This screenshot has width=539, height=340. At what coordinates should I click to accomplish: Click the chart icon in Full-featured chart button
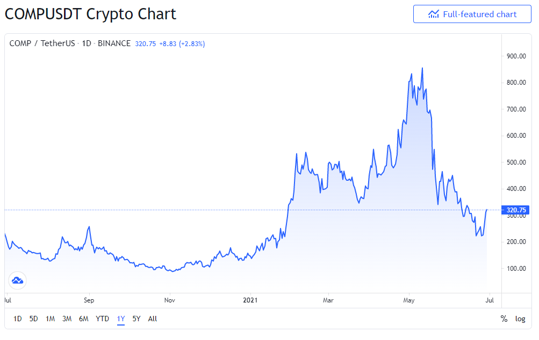[x=434, y=14]
